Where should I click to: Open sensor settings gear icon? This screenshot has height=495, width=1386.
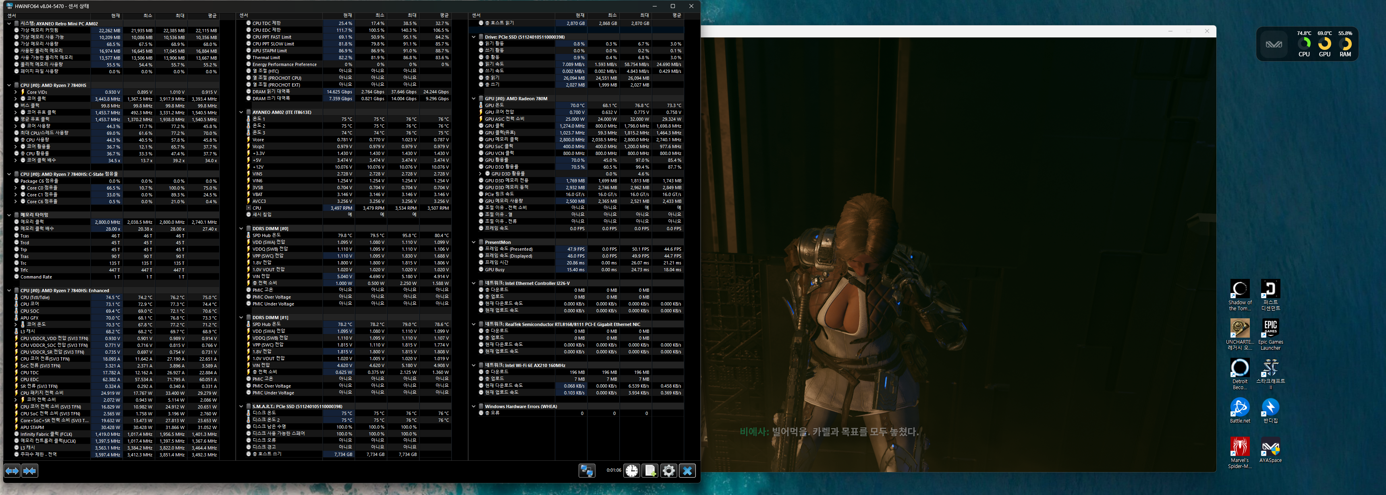[668, 471]
